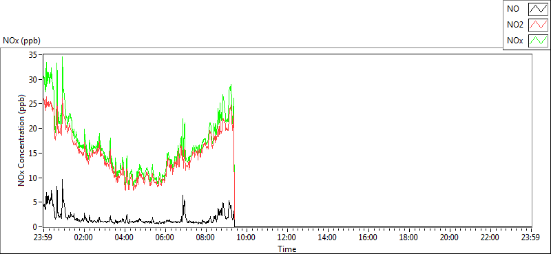Click the Time x-axis label
The image size is (551, 254).
pyautogui.click(x=287, y=249)
